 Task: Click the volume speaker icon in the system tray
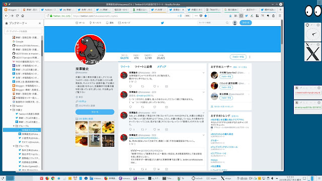273,178
